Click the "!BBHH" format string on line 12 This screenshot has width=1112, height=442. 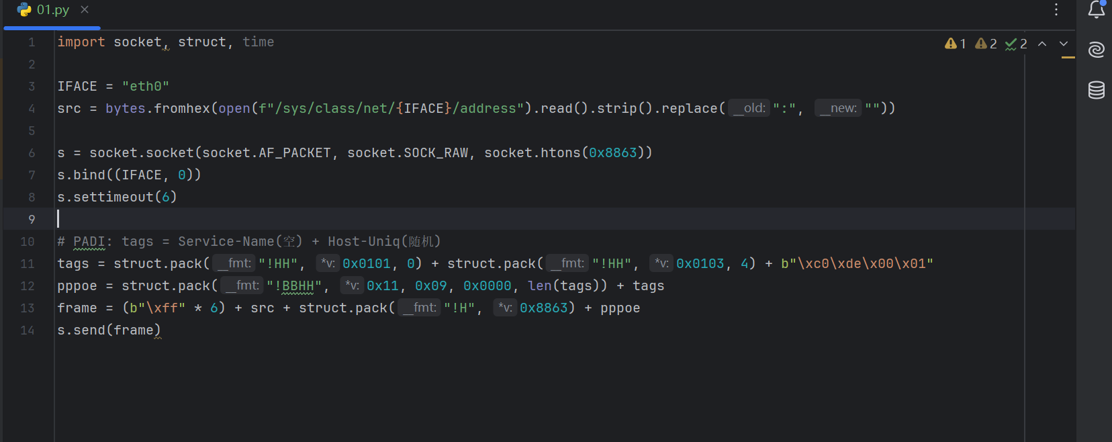[295, 285]
